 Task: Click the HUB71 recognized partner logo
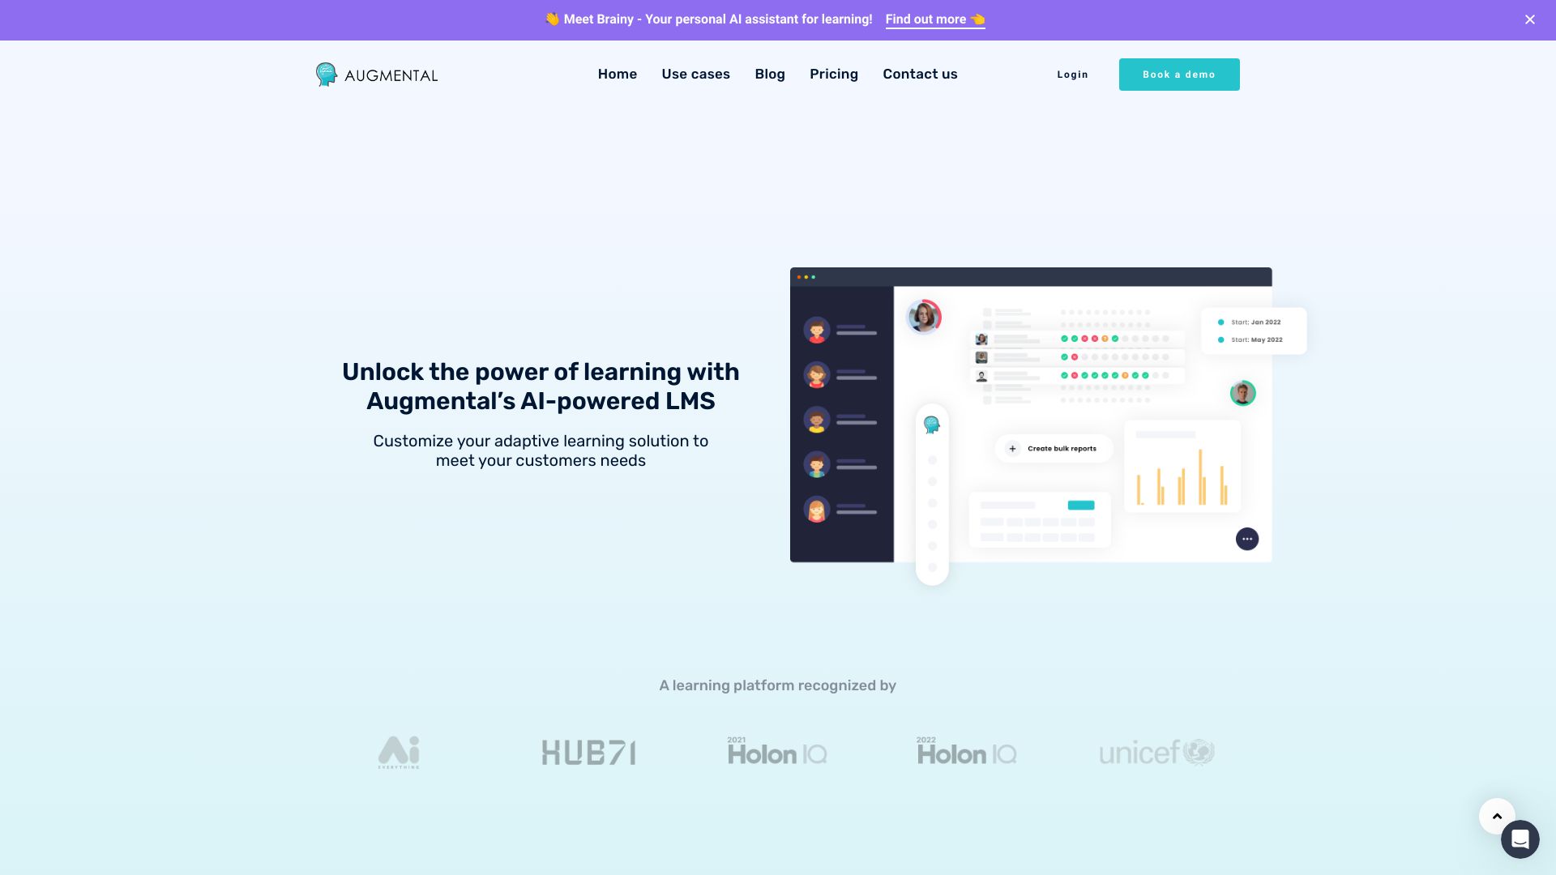click(587, 751)
